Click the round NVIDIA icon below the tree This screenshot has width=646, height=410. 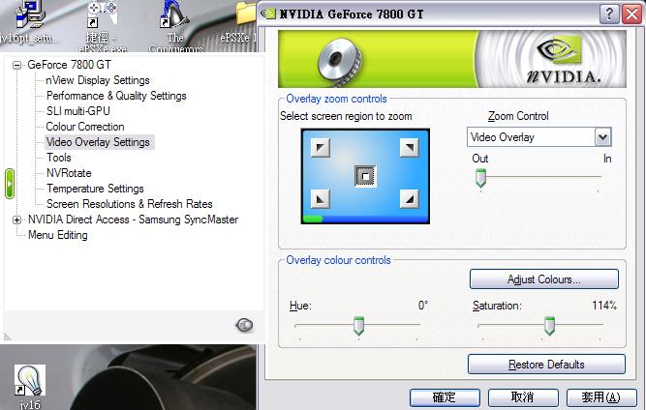pyautogui.click(x=244, y=325)
